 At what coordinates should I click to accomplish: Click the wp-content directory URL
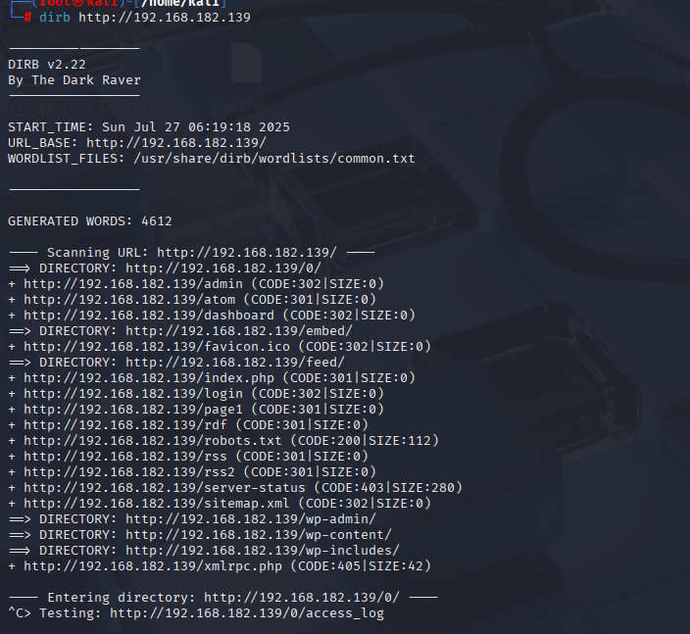pos(259,535)
